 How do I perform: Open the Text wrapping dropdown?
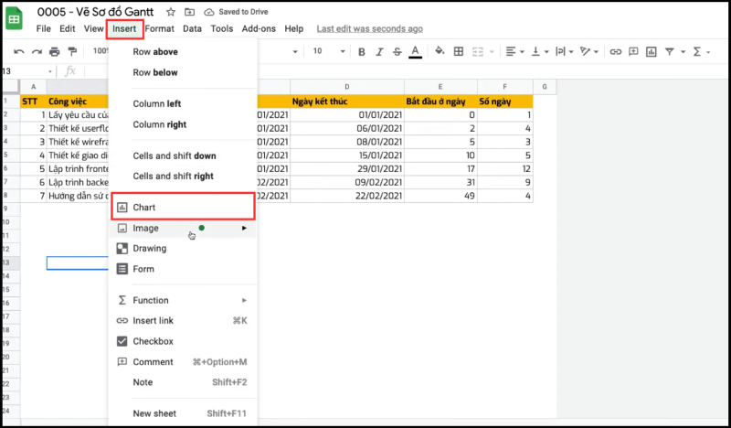pos(565,51)
